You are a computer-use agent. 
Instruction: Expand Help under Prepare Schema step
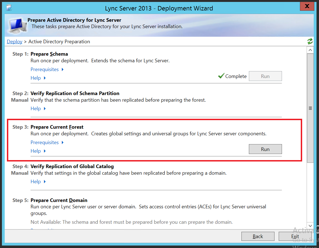coord(38,78)
